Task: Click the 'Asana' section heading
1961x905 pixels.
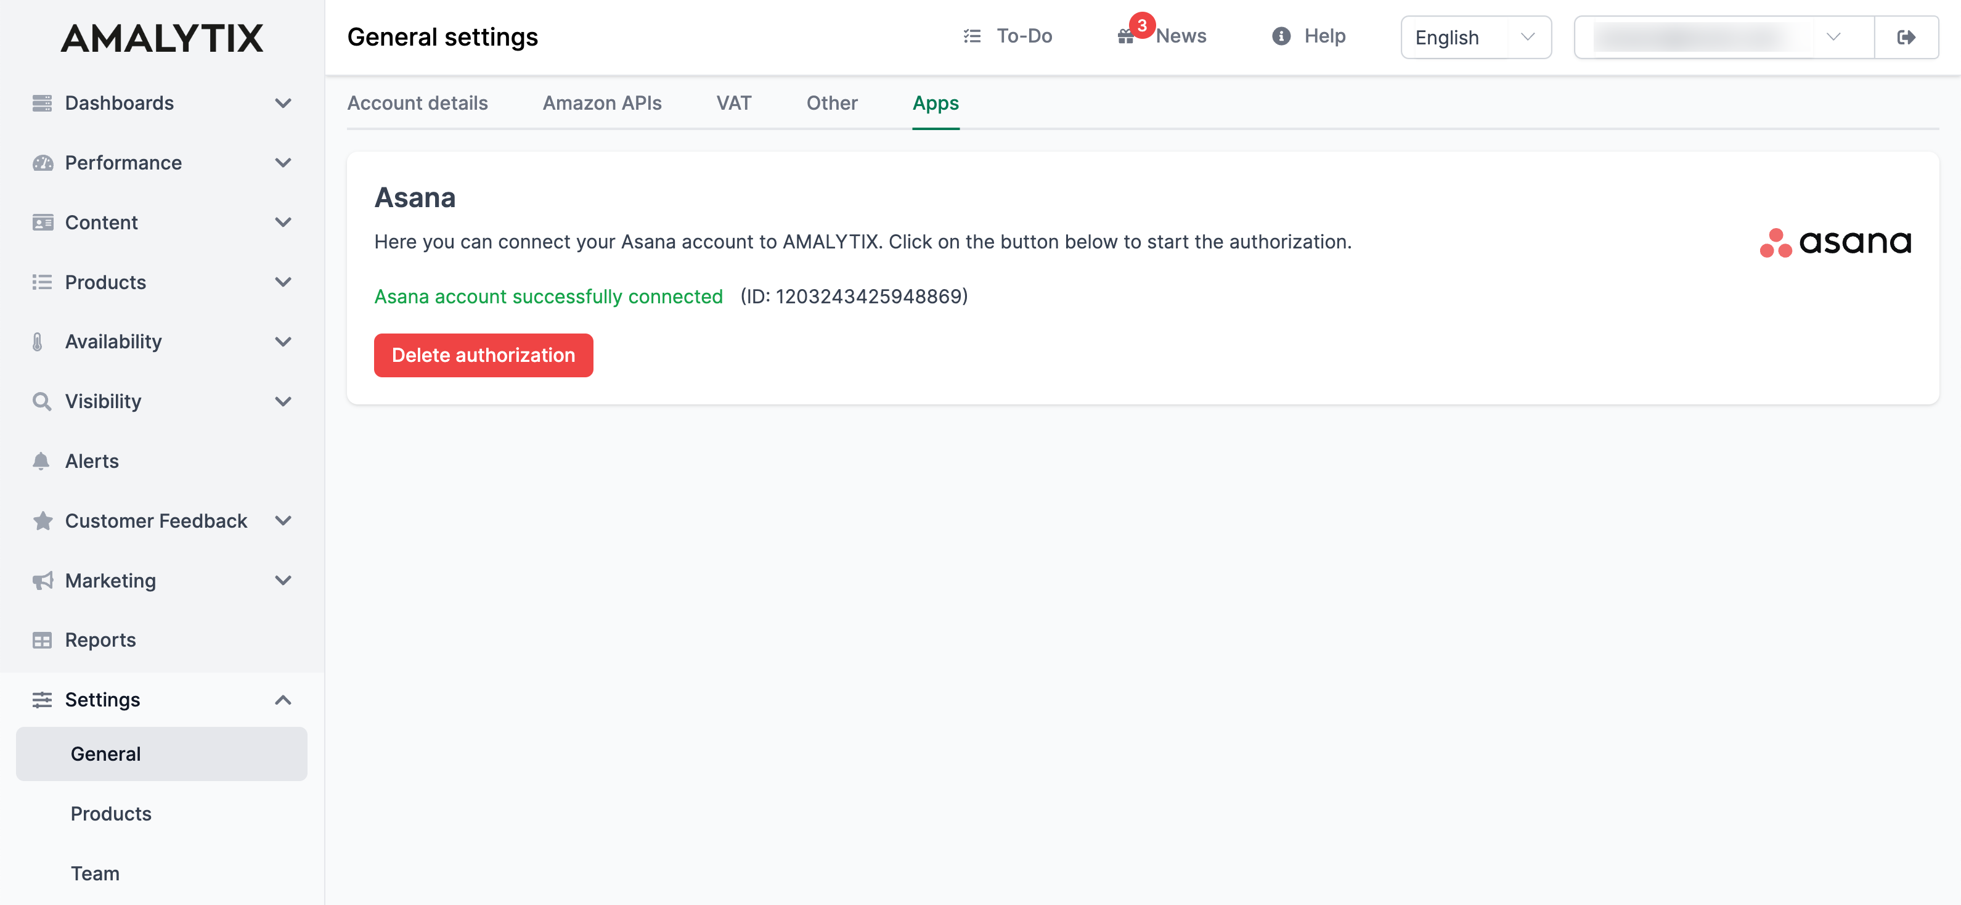Action: [415, 198]
